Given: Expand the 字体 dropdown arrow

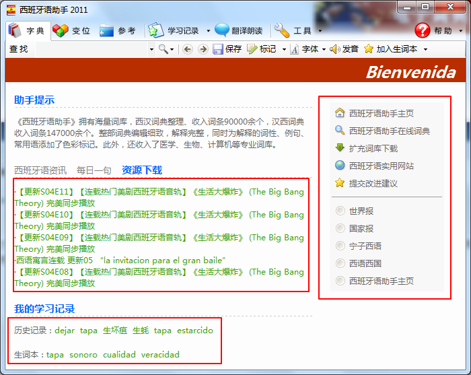Looking at the screenshot, I should click(x=324, y=49).
